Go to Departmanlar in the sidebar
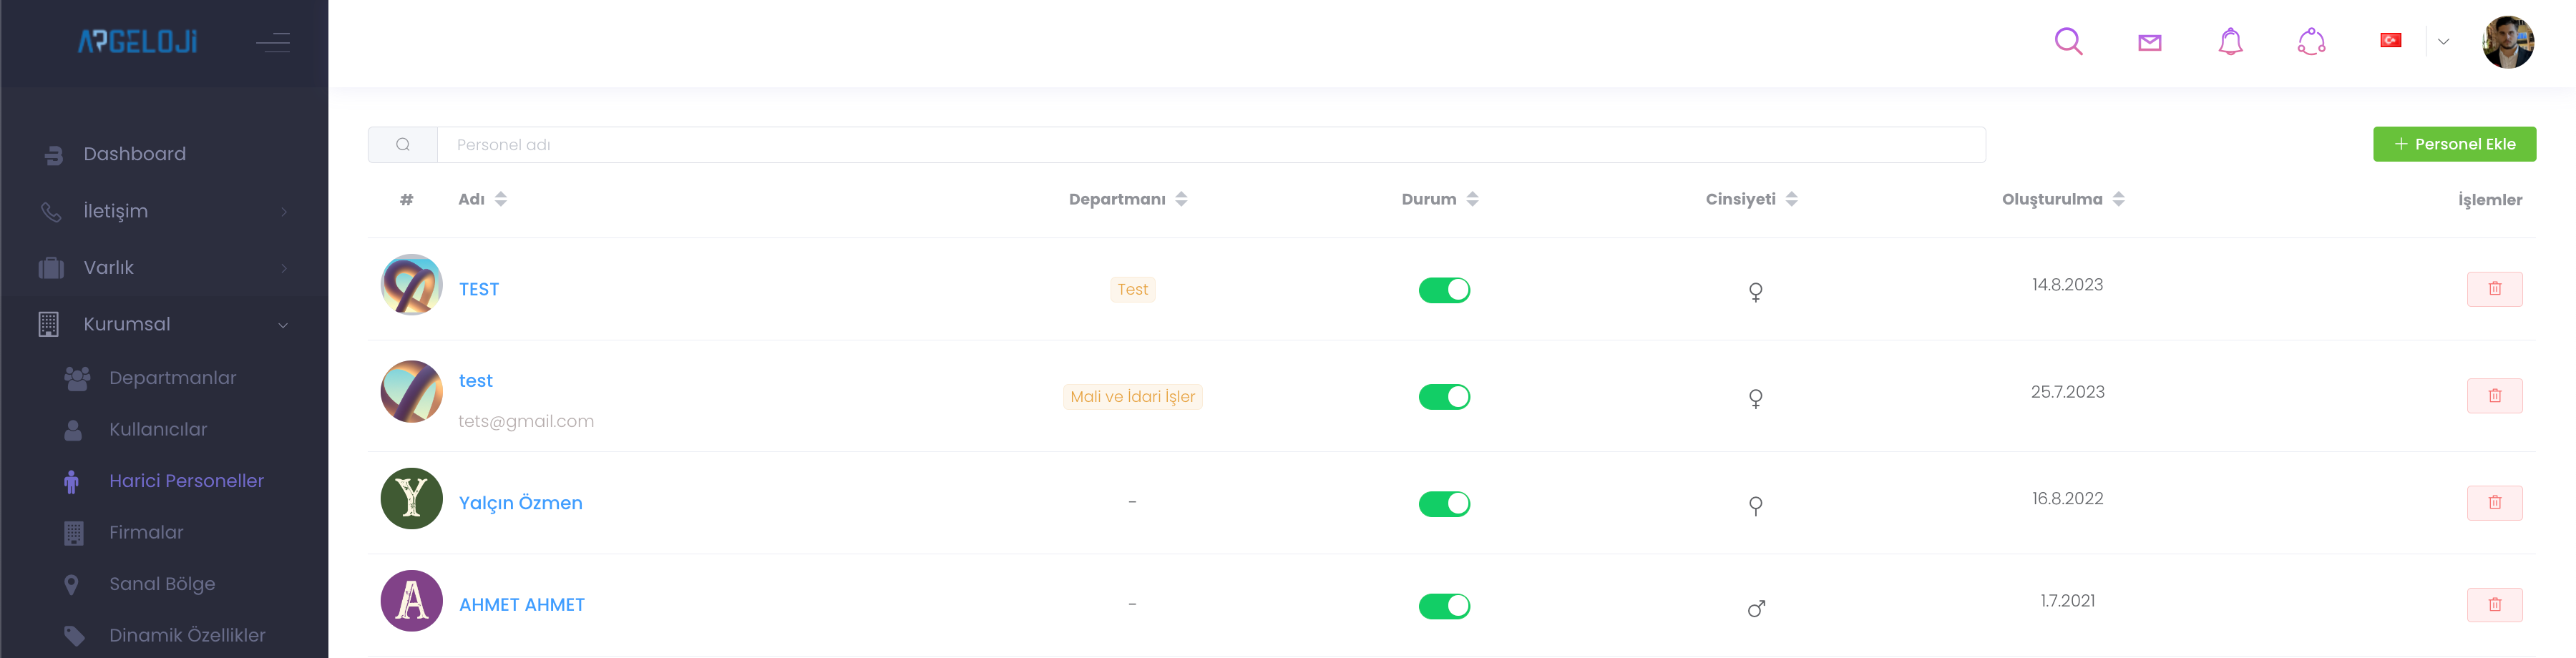The width and height of the screenshot is (2576, 658). pos(172,378)
